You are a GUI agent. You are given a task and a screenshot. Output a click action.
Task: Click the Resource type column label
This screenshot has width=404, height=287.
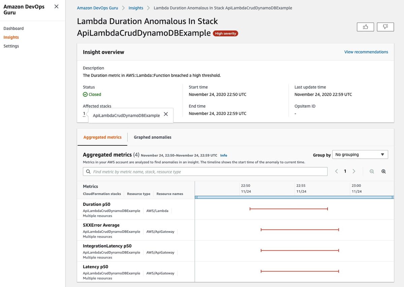click(139, 194)
